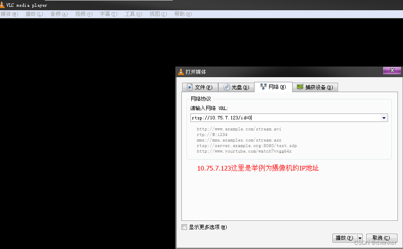Click the example http://www.example.com/stream.avi text

pyautogui.click(x=239, y=129)
